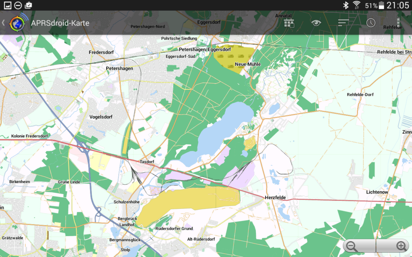Viewport: 412px width, 257px height.
Task: Open the three-line list icon
Action: (343, 23)
